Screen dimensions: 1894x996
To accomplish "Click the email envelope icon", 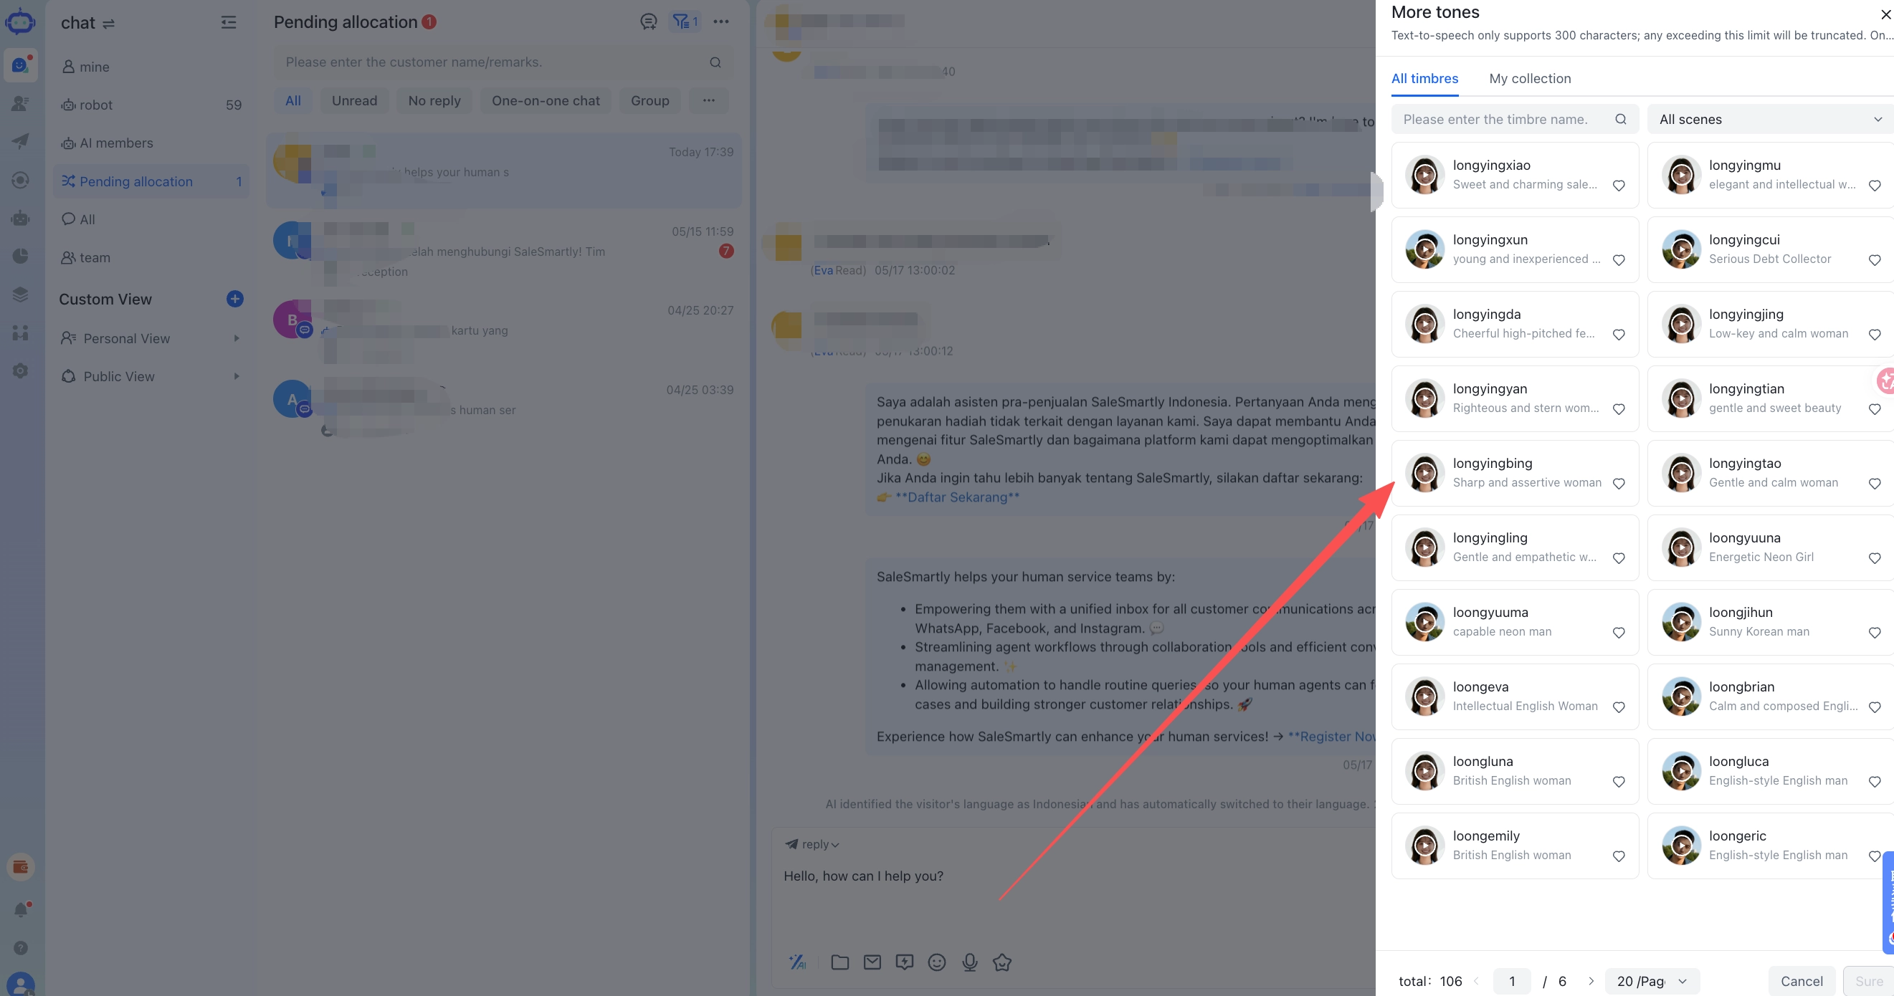I will (872, 962).
